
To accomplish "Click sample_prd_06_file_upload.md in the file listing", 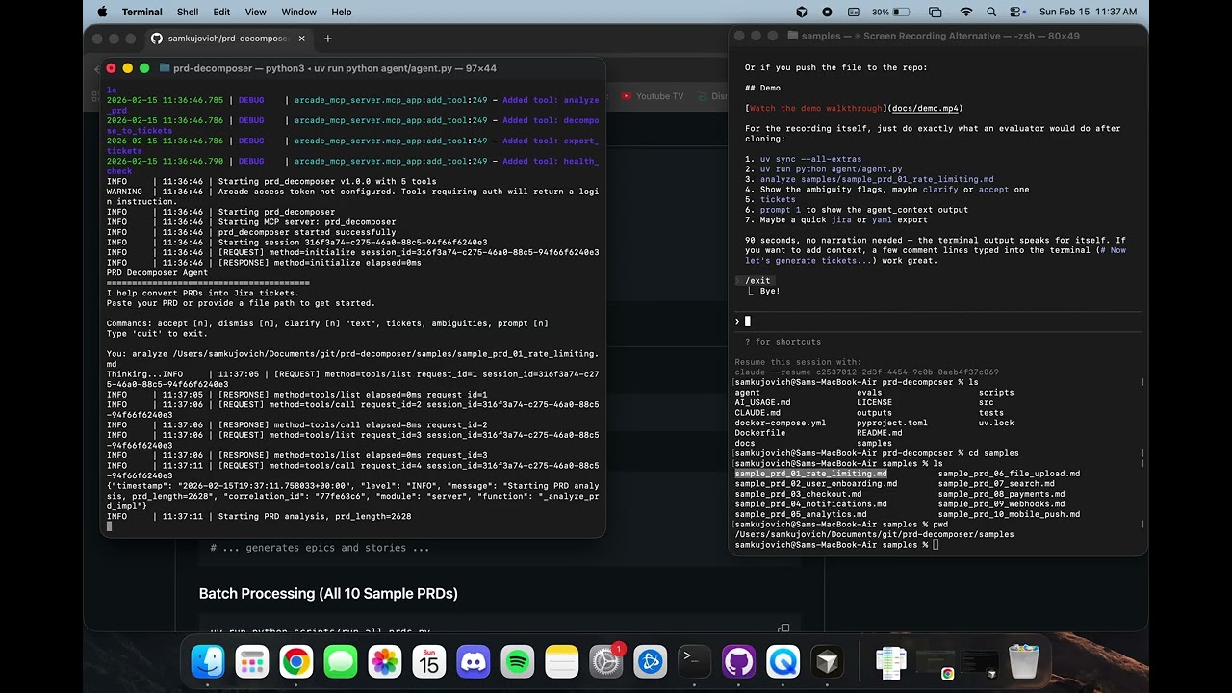I will point(1009,474).
